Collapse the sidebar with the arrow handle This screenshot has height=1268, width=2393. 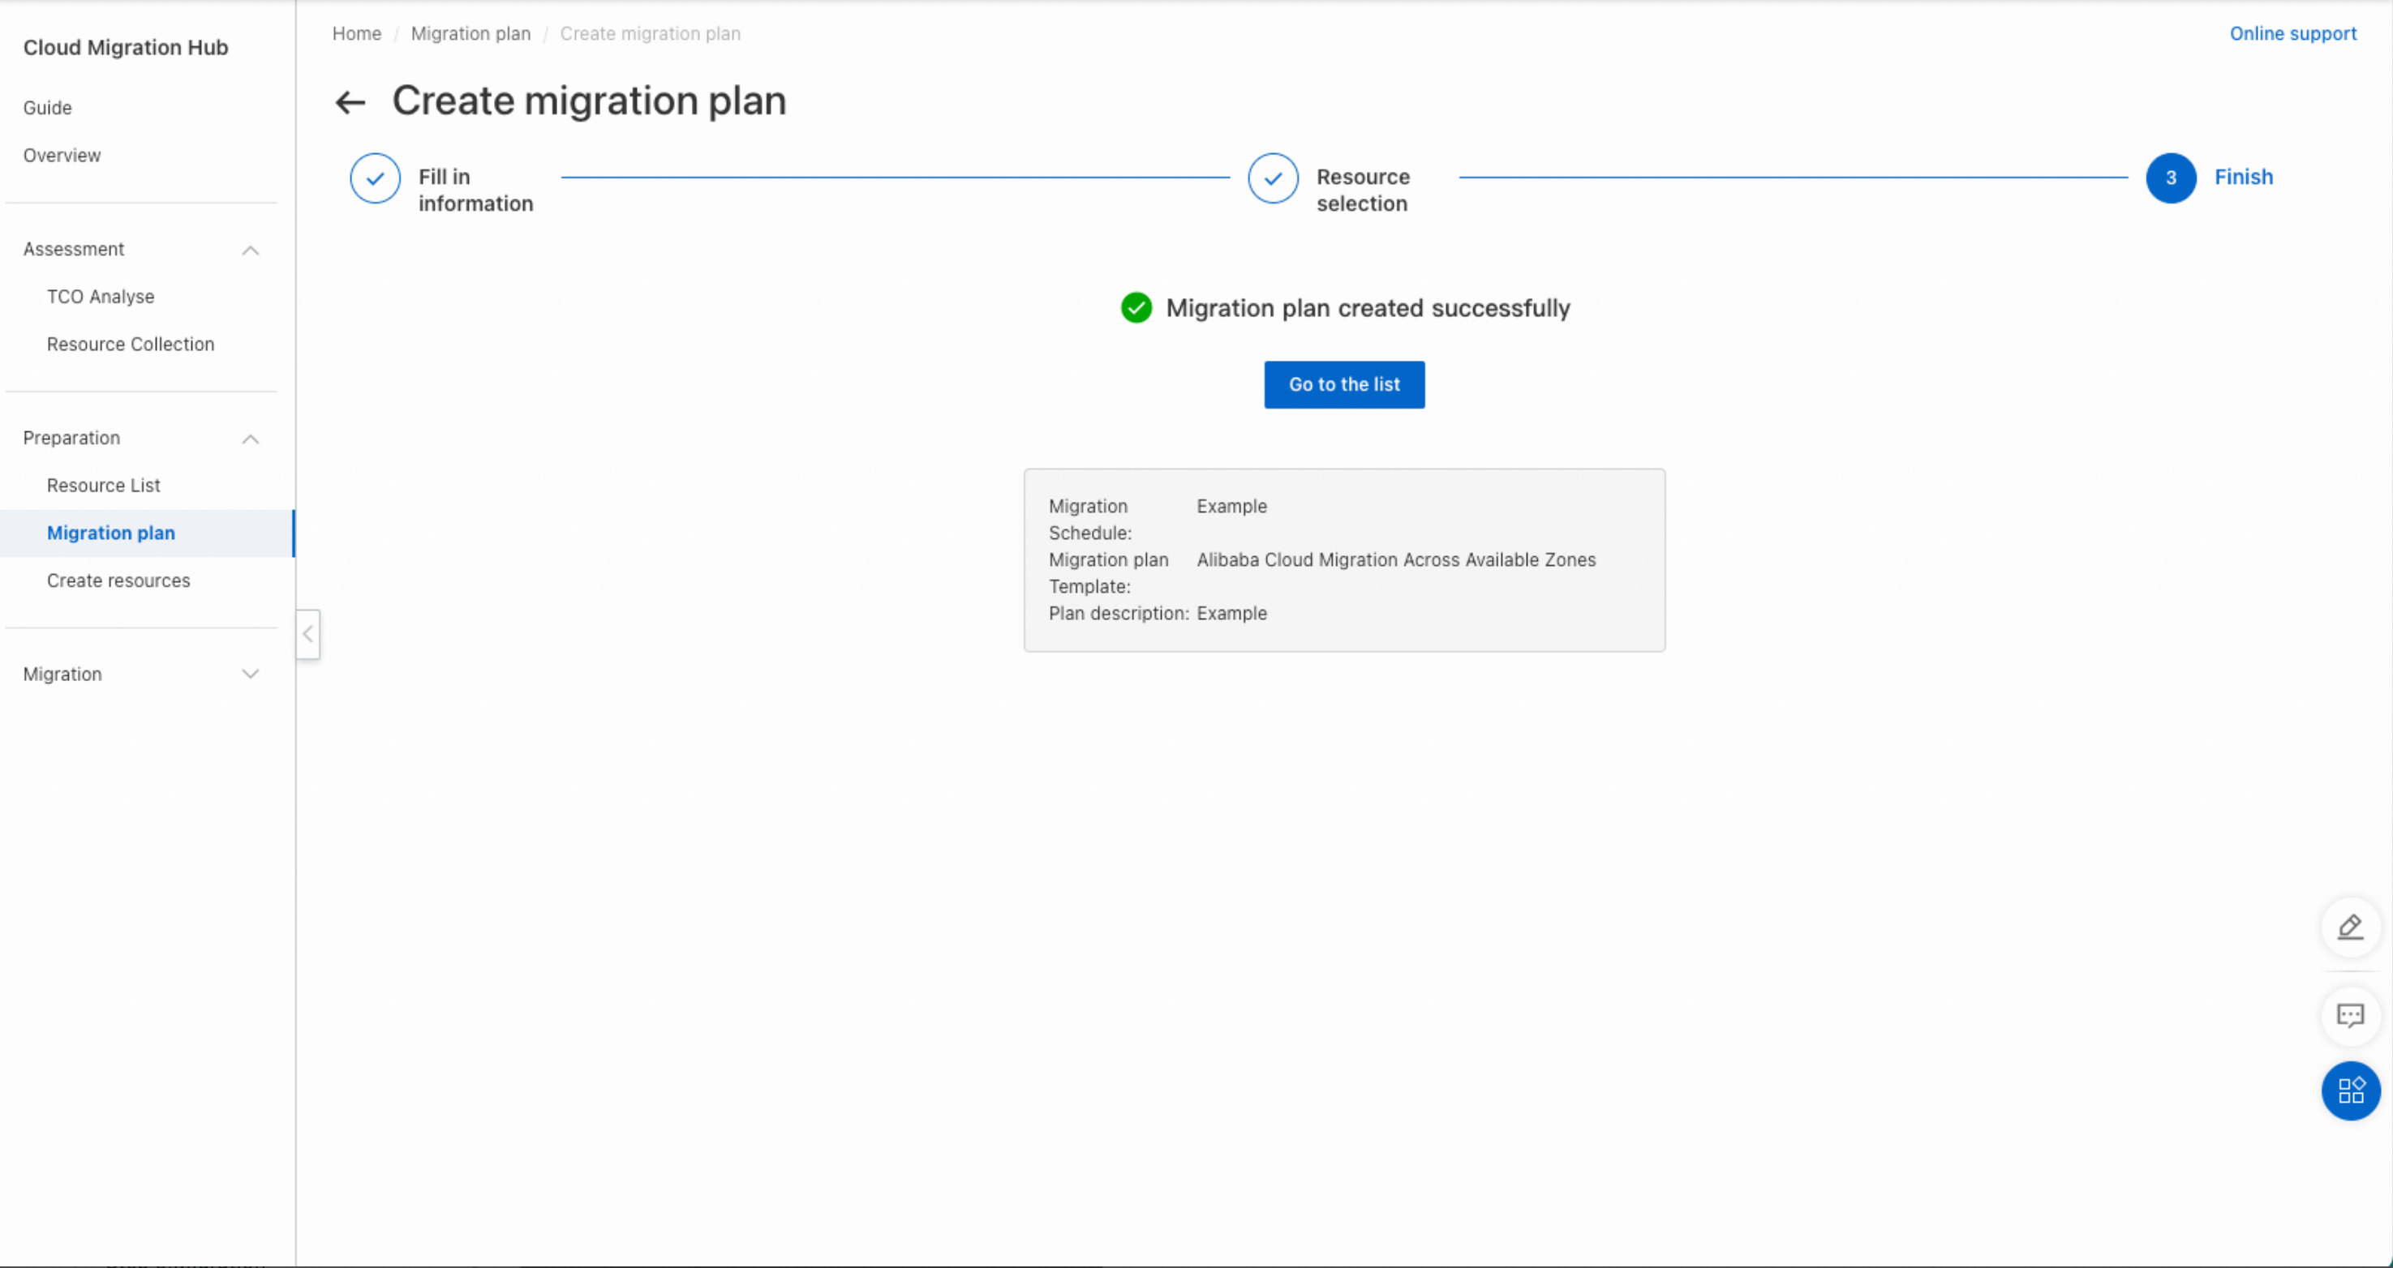point(307,635)
